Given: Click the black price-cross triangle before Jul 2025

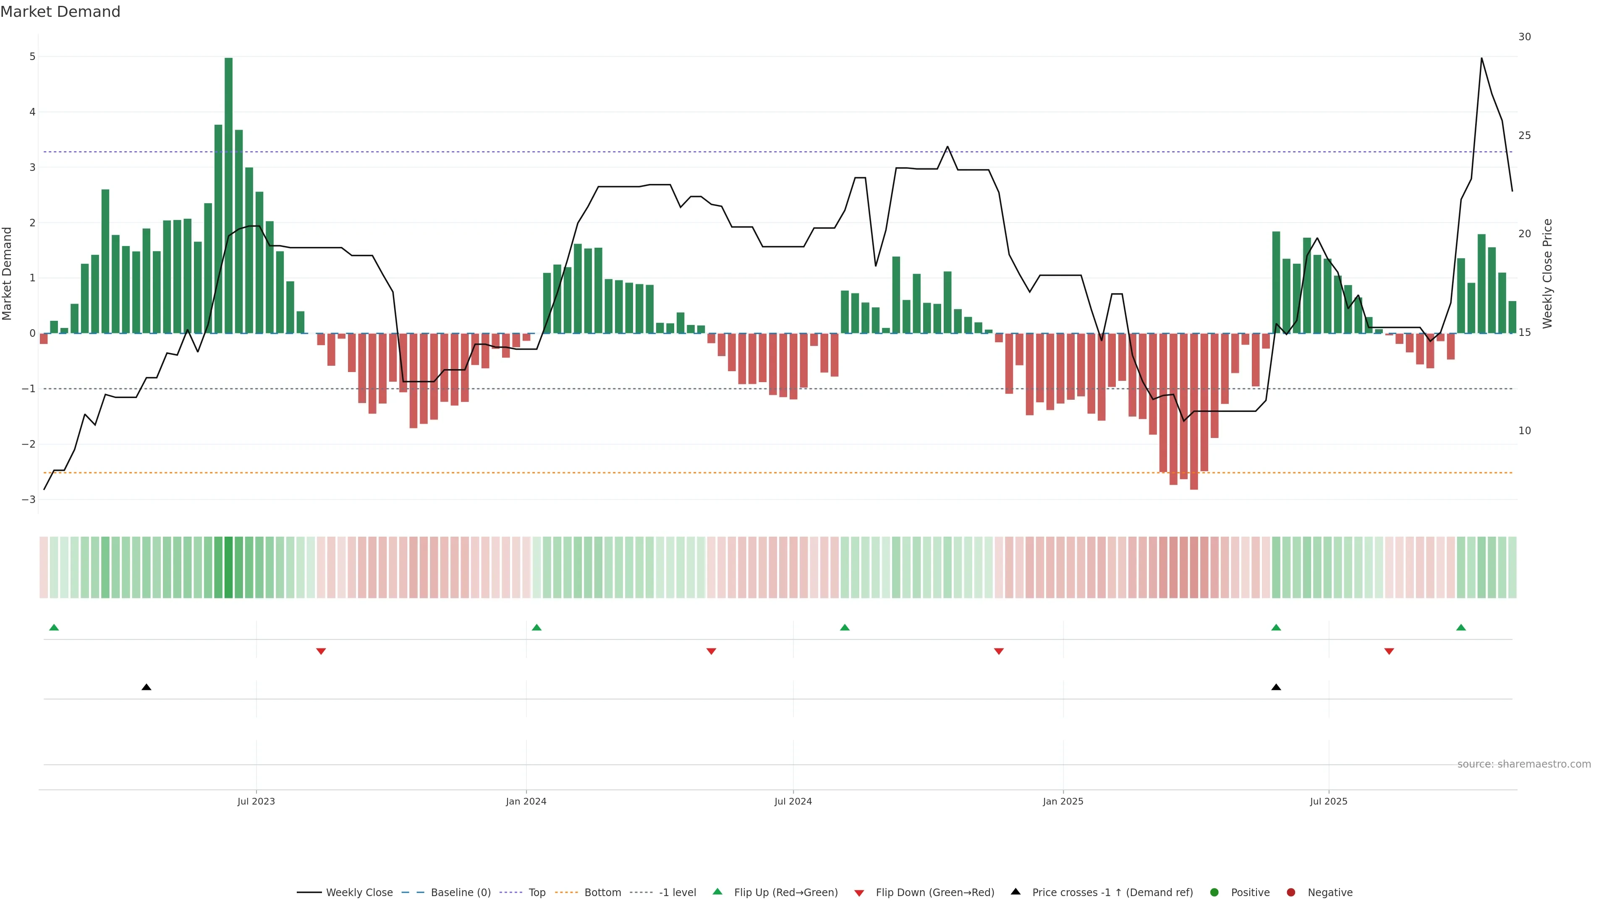Looking at the screenshot, I should point(1276,687).
